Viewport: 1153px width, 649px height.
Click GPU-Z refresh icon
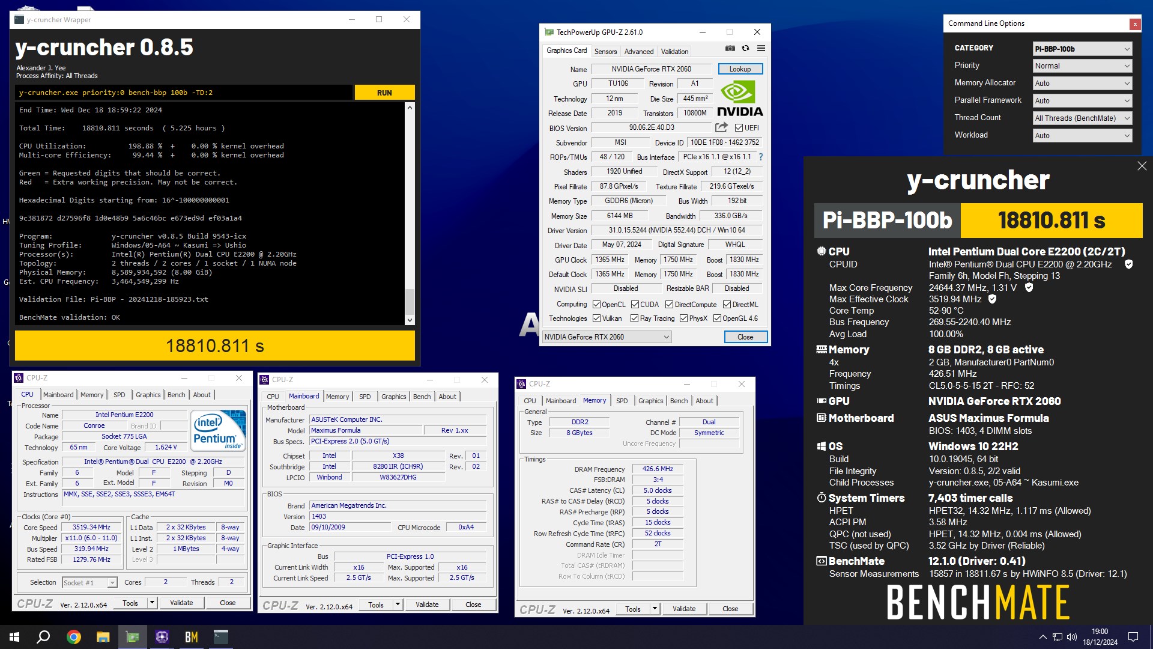point(745,48)
